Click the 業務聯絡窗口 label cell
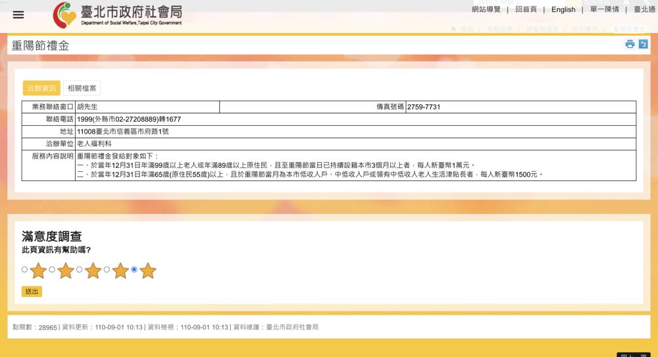658x357 pixels. pos(49,107)
